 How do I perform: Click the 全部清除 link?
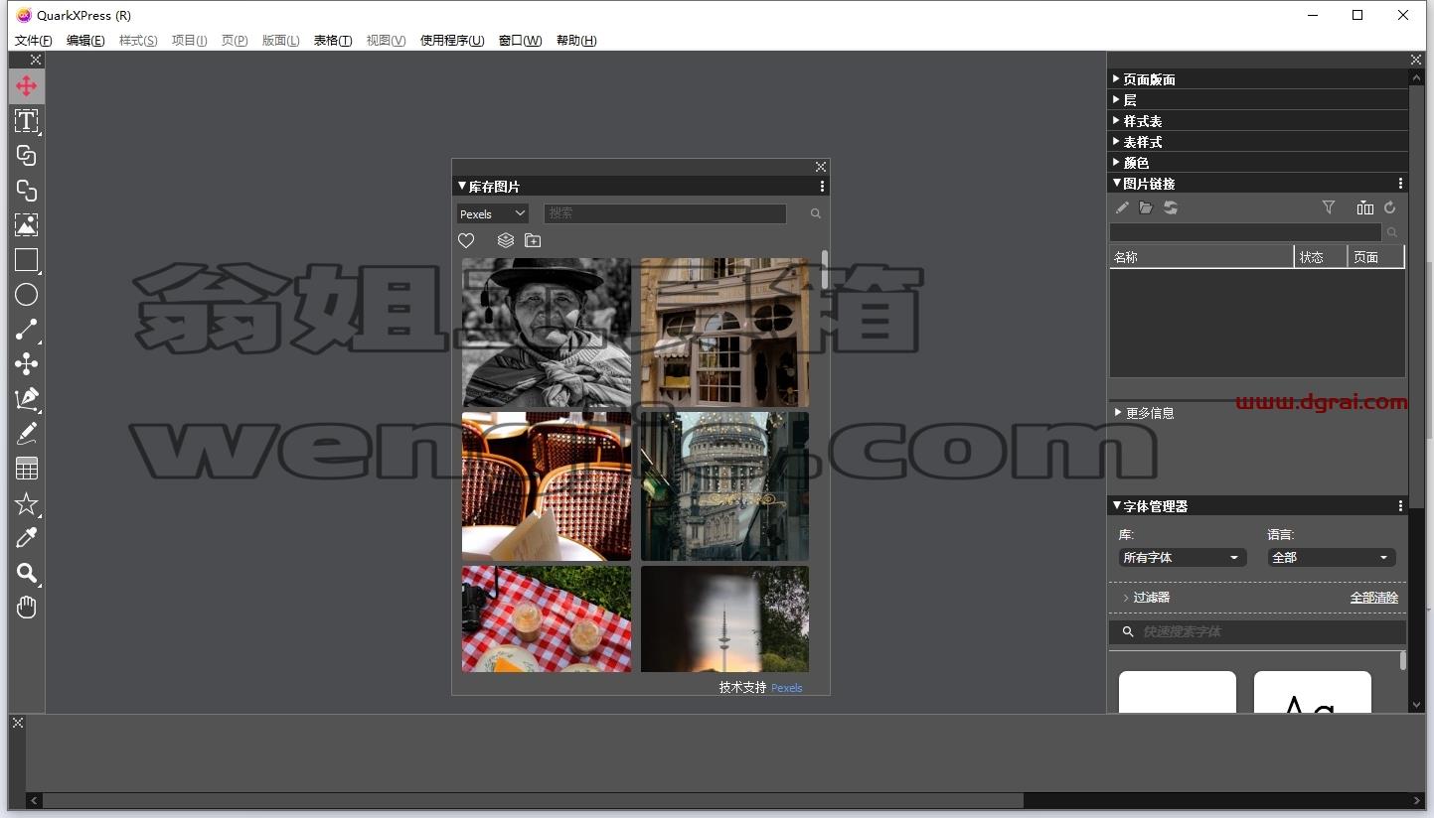(x=1373, y=598)
